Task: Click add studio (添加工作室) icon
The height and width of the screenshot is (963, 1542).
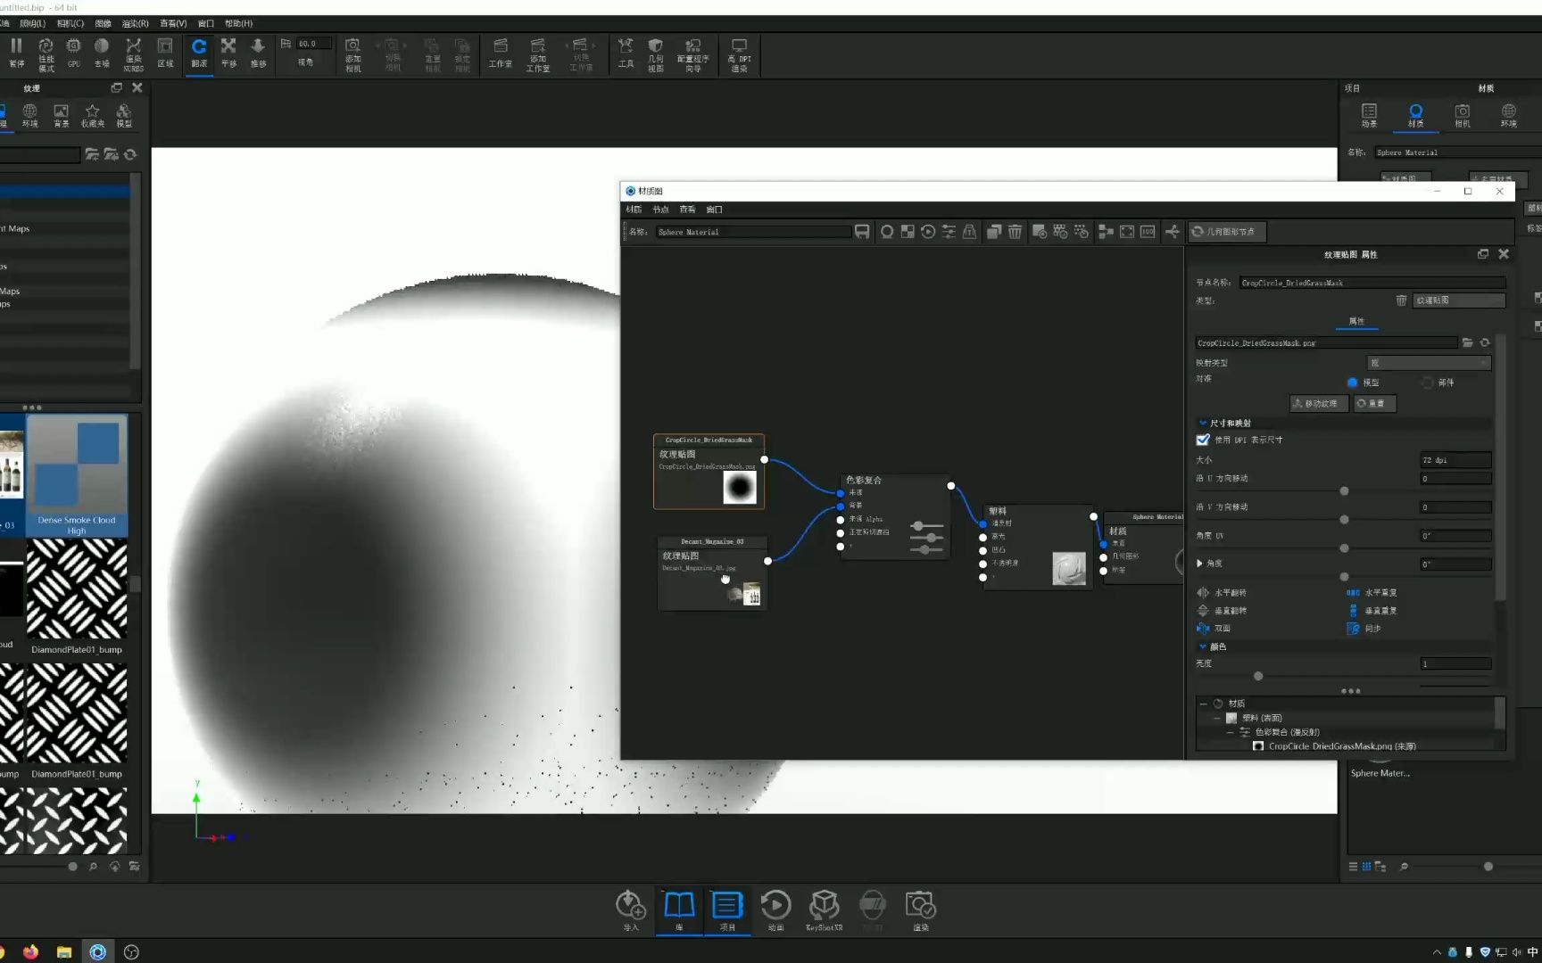Action: (537, 53)
